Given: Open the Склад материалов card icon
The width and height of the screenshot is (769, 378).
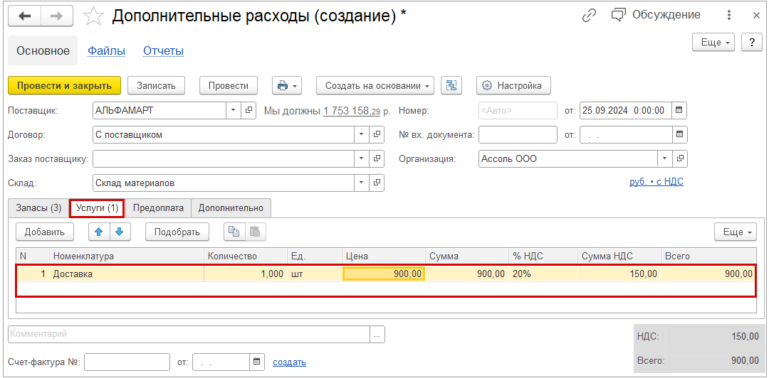Looking at the screenshot, I should (377, 183).
